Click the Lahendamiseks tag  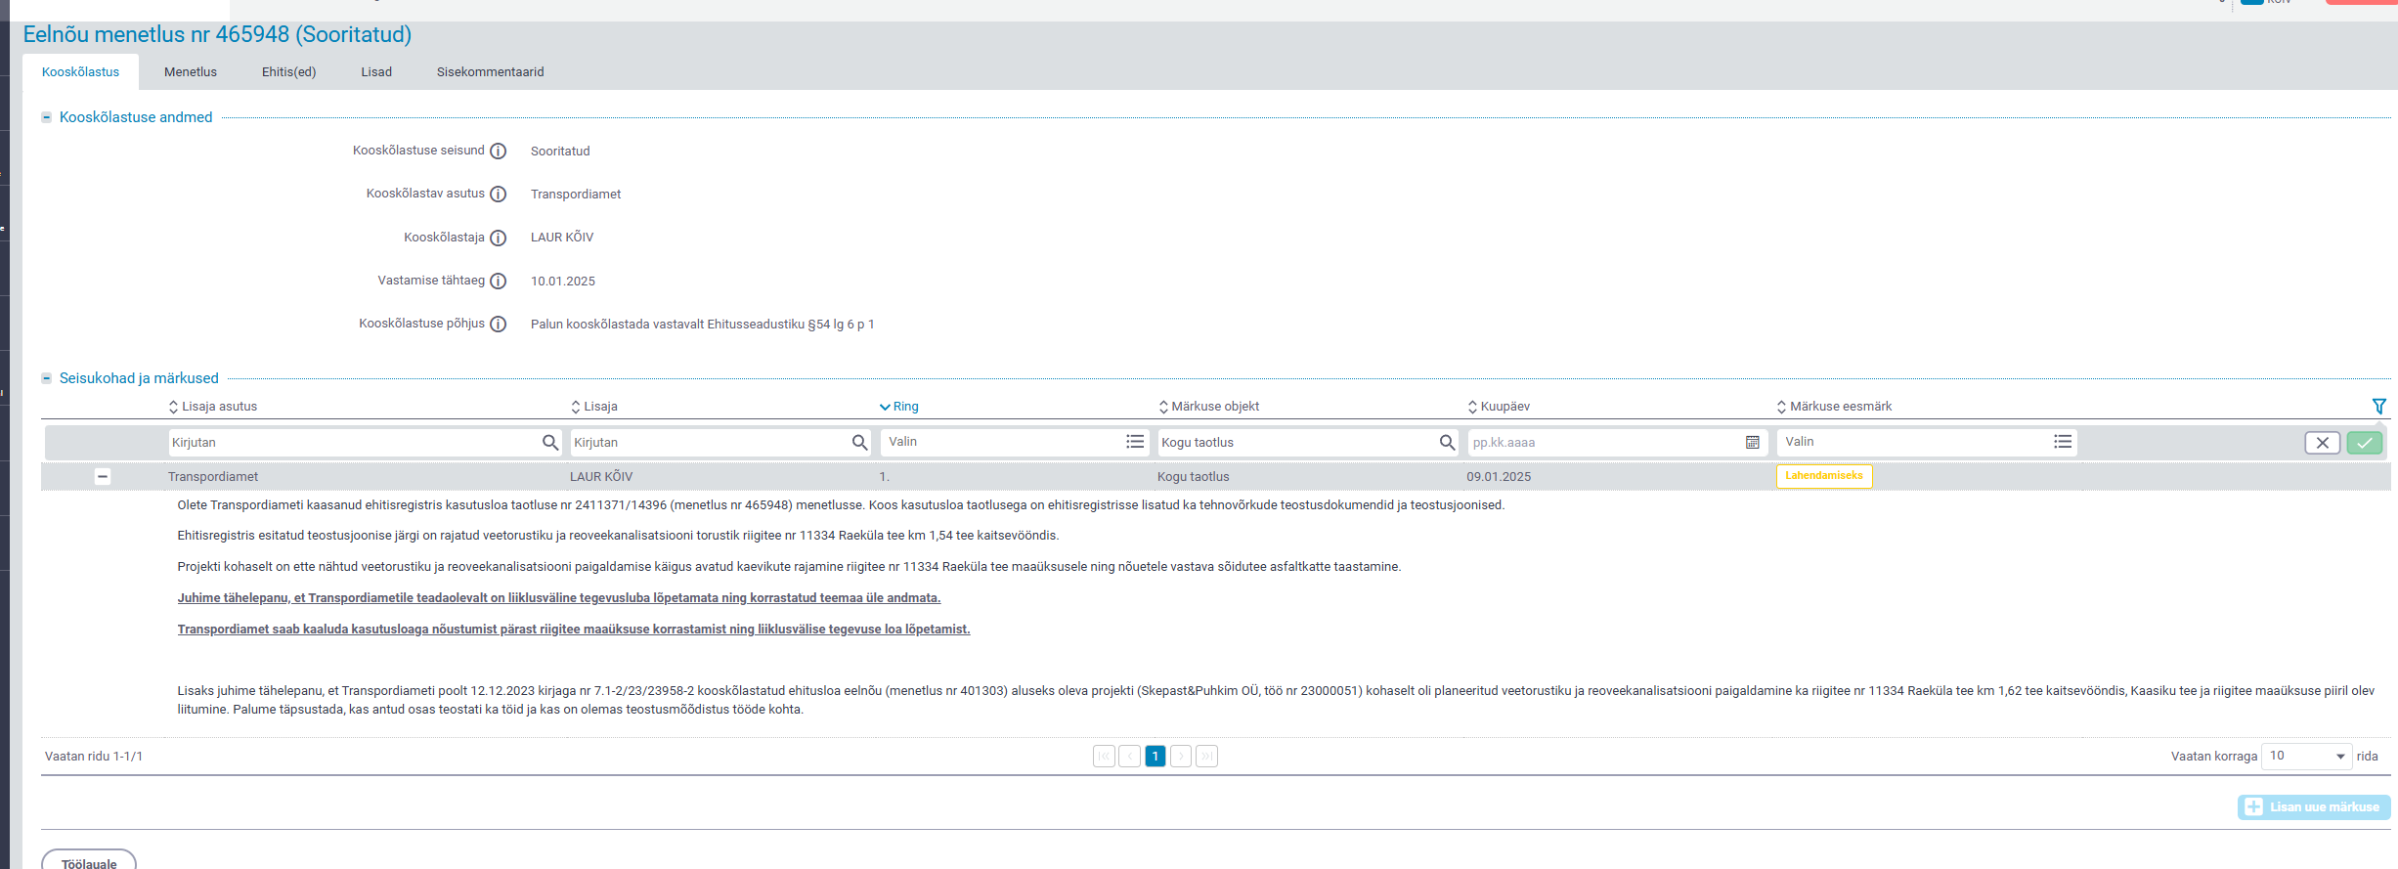[1824, 476]
